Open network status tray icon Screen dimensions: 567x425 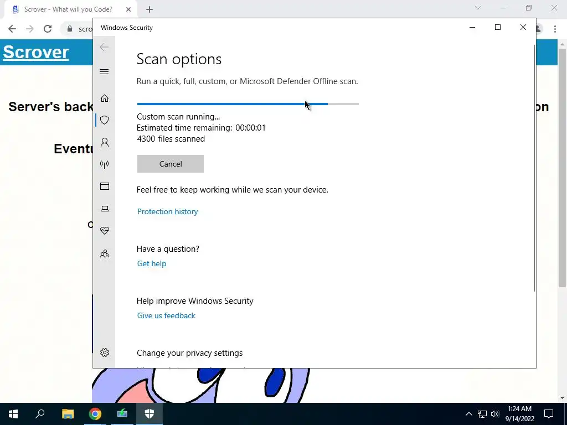[x=482, y=414]
